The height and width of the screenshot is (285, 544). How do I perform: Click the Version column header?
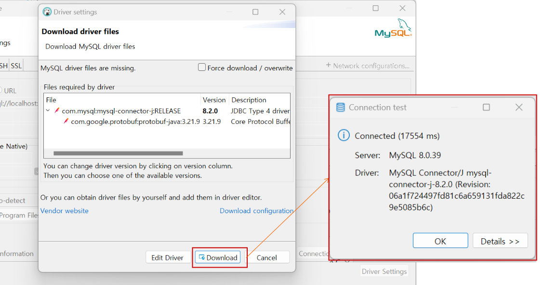point(214,100)
